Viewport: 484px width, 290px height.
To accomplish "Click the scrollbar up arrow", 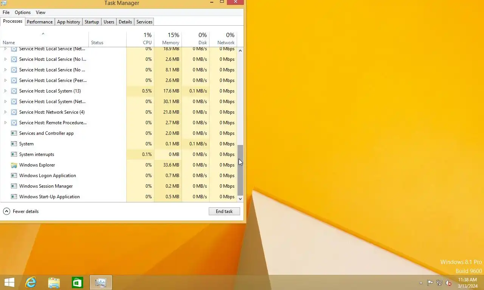I will [240, 51].
